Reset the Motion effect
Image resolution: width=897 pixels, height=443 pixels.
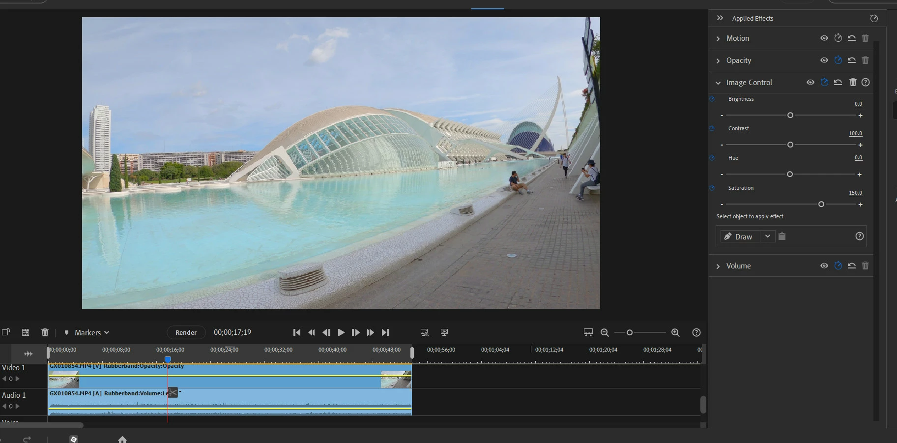(852, 38)
